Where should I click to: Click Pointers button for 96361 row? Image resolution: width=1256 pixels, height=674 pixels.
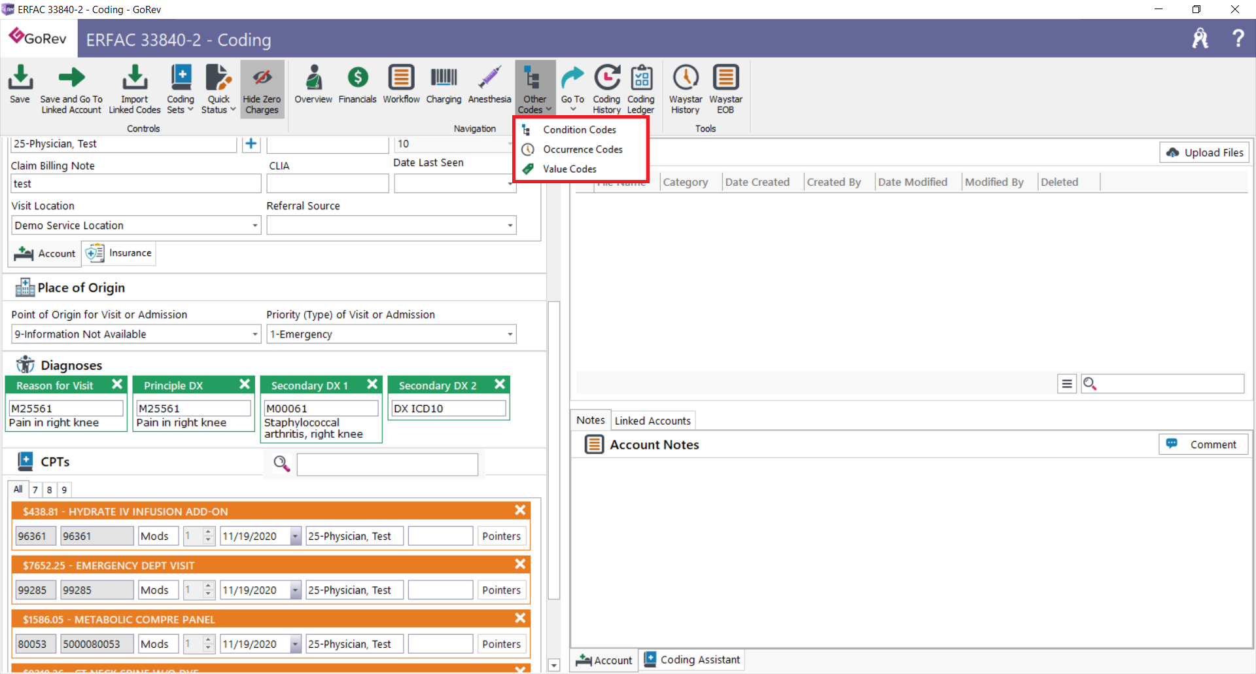tap(501, 536)
